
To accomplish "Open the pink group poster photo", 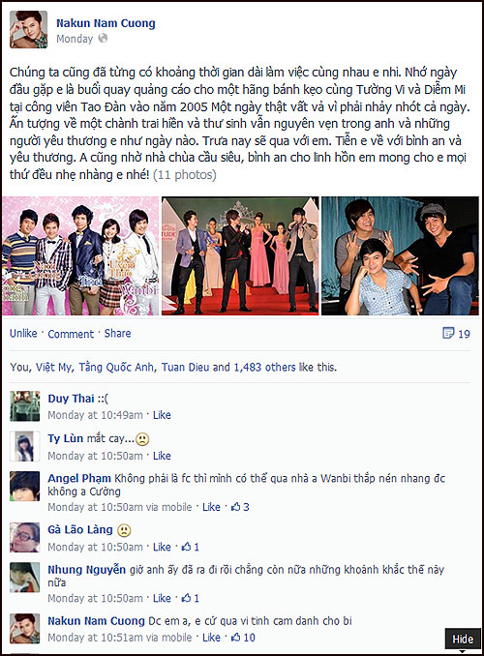I will pyautogui.click(x=80, y=255).
